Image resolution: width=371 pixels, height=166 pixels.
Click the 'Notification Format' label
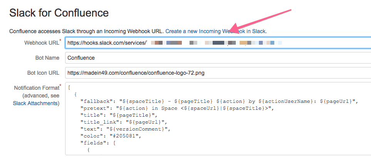point(37,88)
